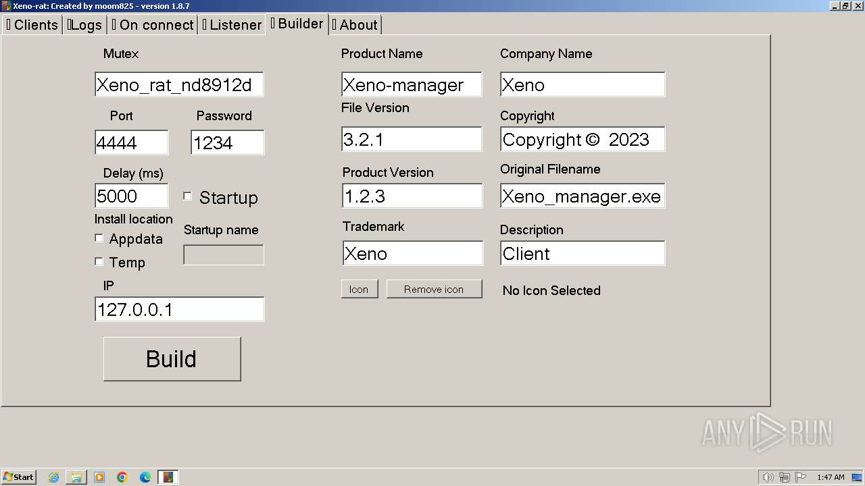Check the Appdata install location

tap(99, 238)
